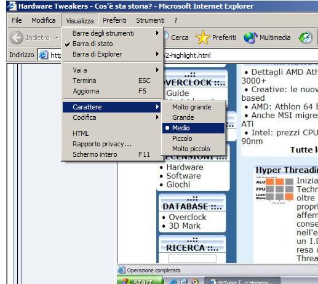318x284 pixels.
Task: Open the Strumenti menu
Action: pyautogui.click(x=150, y=20)
